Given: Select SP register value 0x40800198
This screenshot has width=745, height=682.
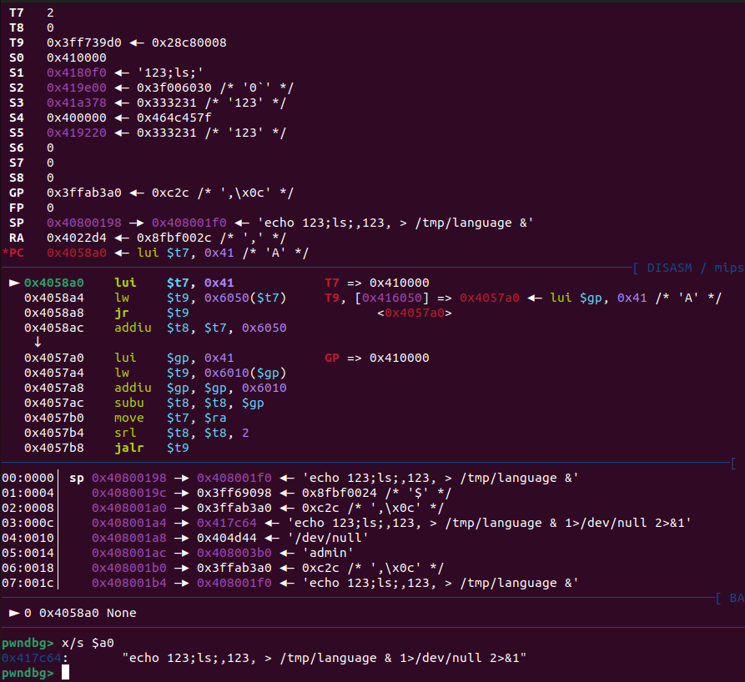Looking at the screenshot, I should click(x=84, y=223).
